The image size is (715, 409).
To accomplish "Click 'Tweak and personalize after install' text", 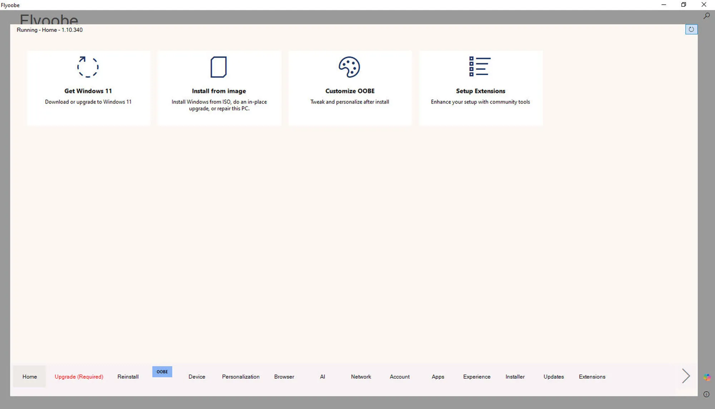I will click(350, 102).
